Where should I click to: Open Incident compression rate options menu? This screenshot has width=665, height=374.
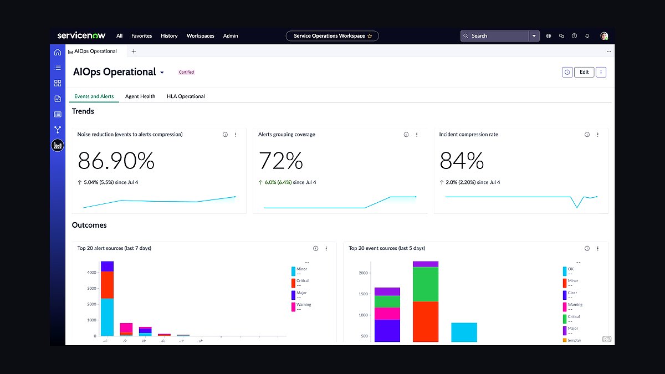[597, 135]
